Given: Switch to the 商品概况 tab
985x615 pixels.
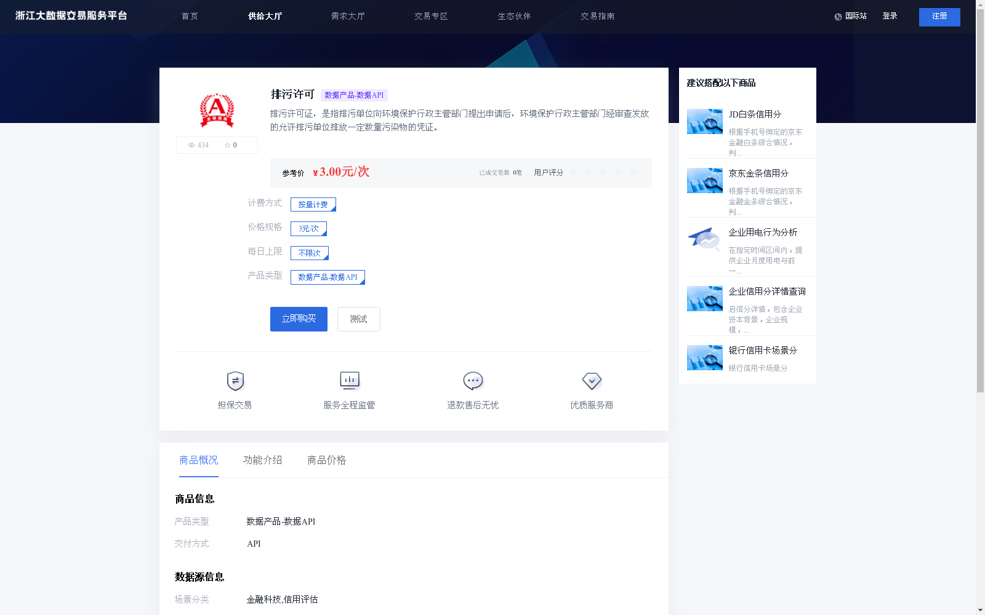Looking at the screenshot, I should 199,460.
